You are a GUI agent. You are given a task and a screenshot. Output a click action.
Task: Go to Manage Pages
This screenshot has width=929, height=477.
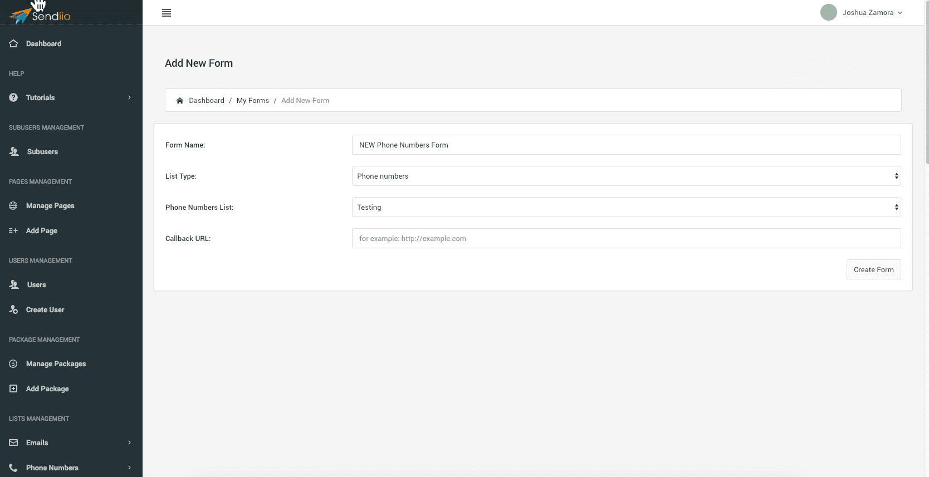[50, 205]
